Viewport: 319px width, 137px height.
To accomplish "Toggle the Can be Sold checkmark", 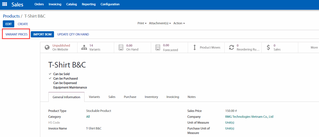I will point(50,74).
